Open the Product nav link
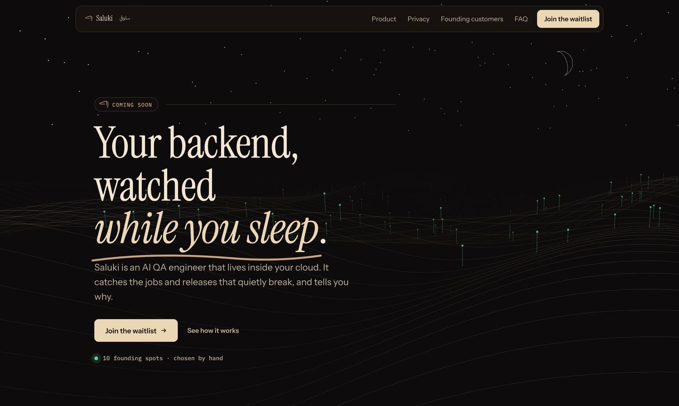This screenshot has height=406, width=679. [x=384, y=19]
